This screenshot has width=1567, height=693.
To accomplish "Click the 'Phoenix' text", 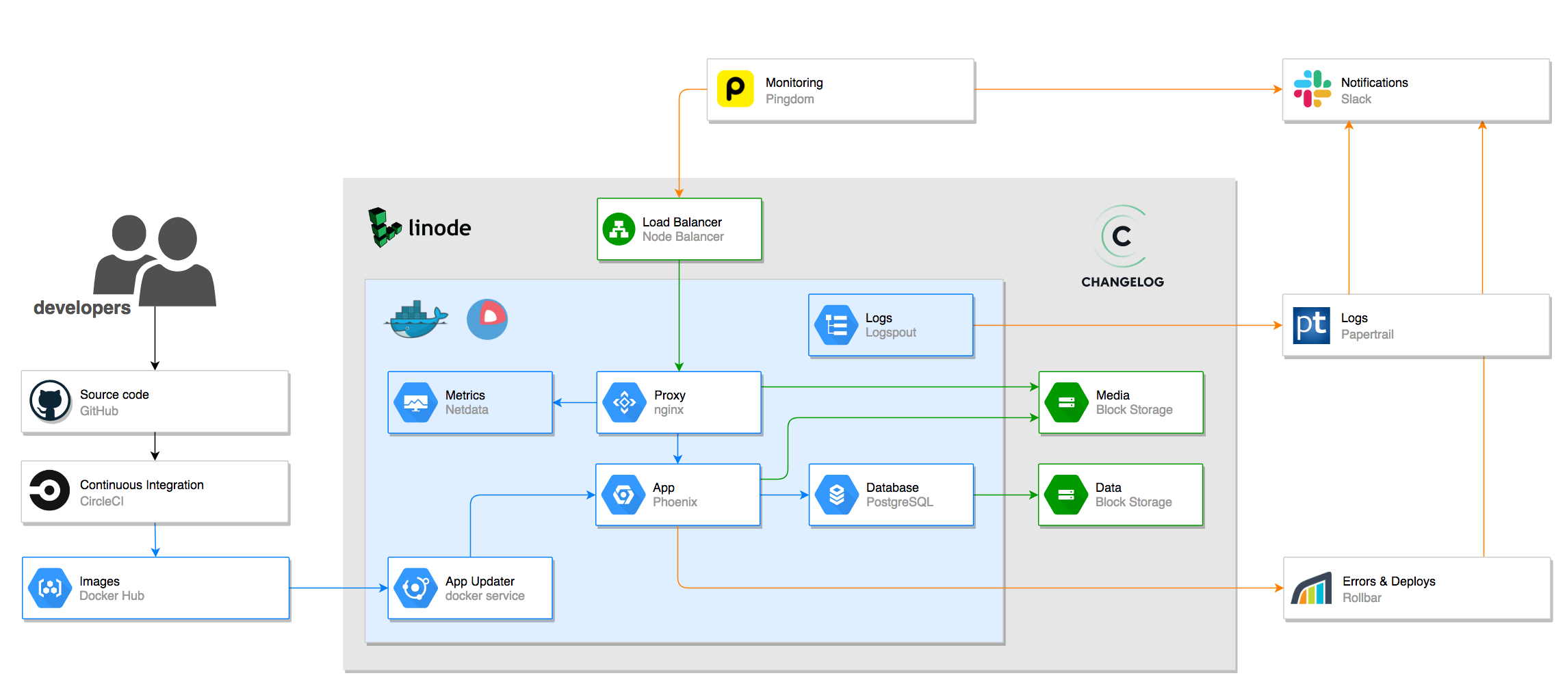I will [x=675, y=502].
